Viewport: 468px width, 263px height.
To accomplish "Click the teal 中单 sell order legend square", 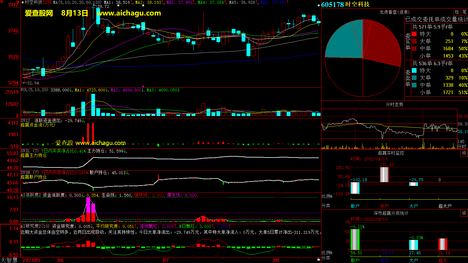I will 414,85.
